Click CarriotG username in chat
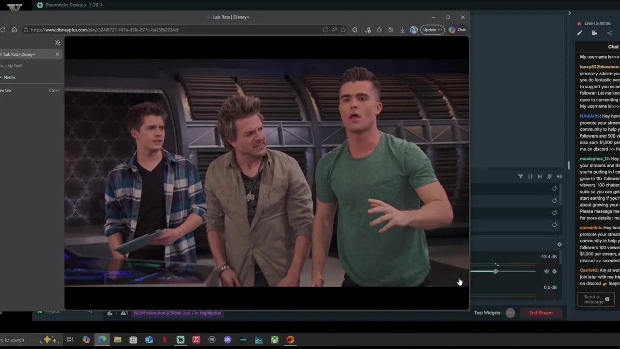Screen dimensions: 620x349 pos(589,270)
